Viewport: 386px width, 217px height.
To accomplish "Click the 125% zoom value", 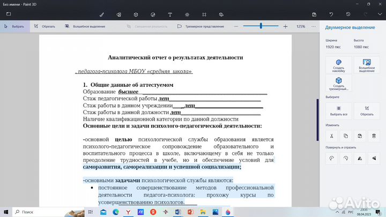I will click(301, 26).
